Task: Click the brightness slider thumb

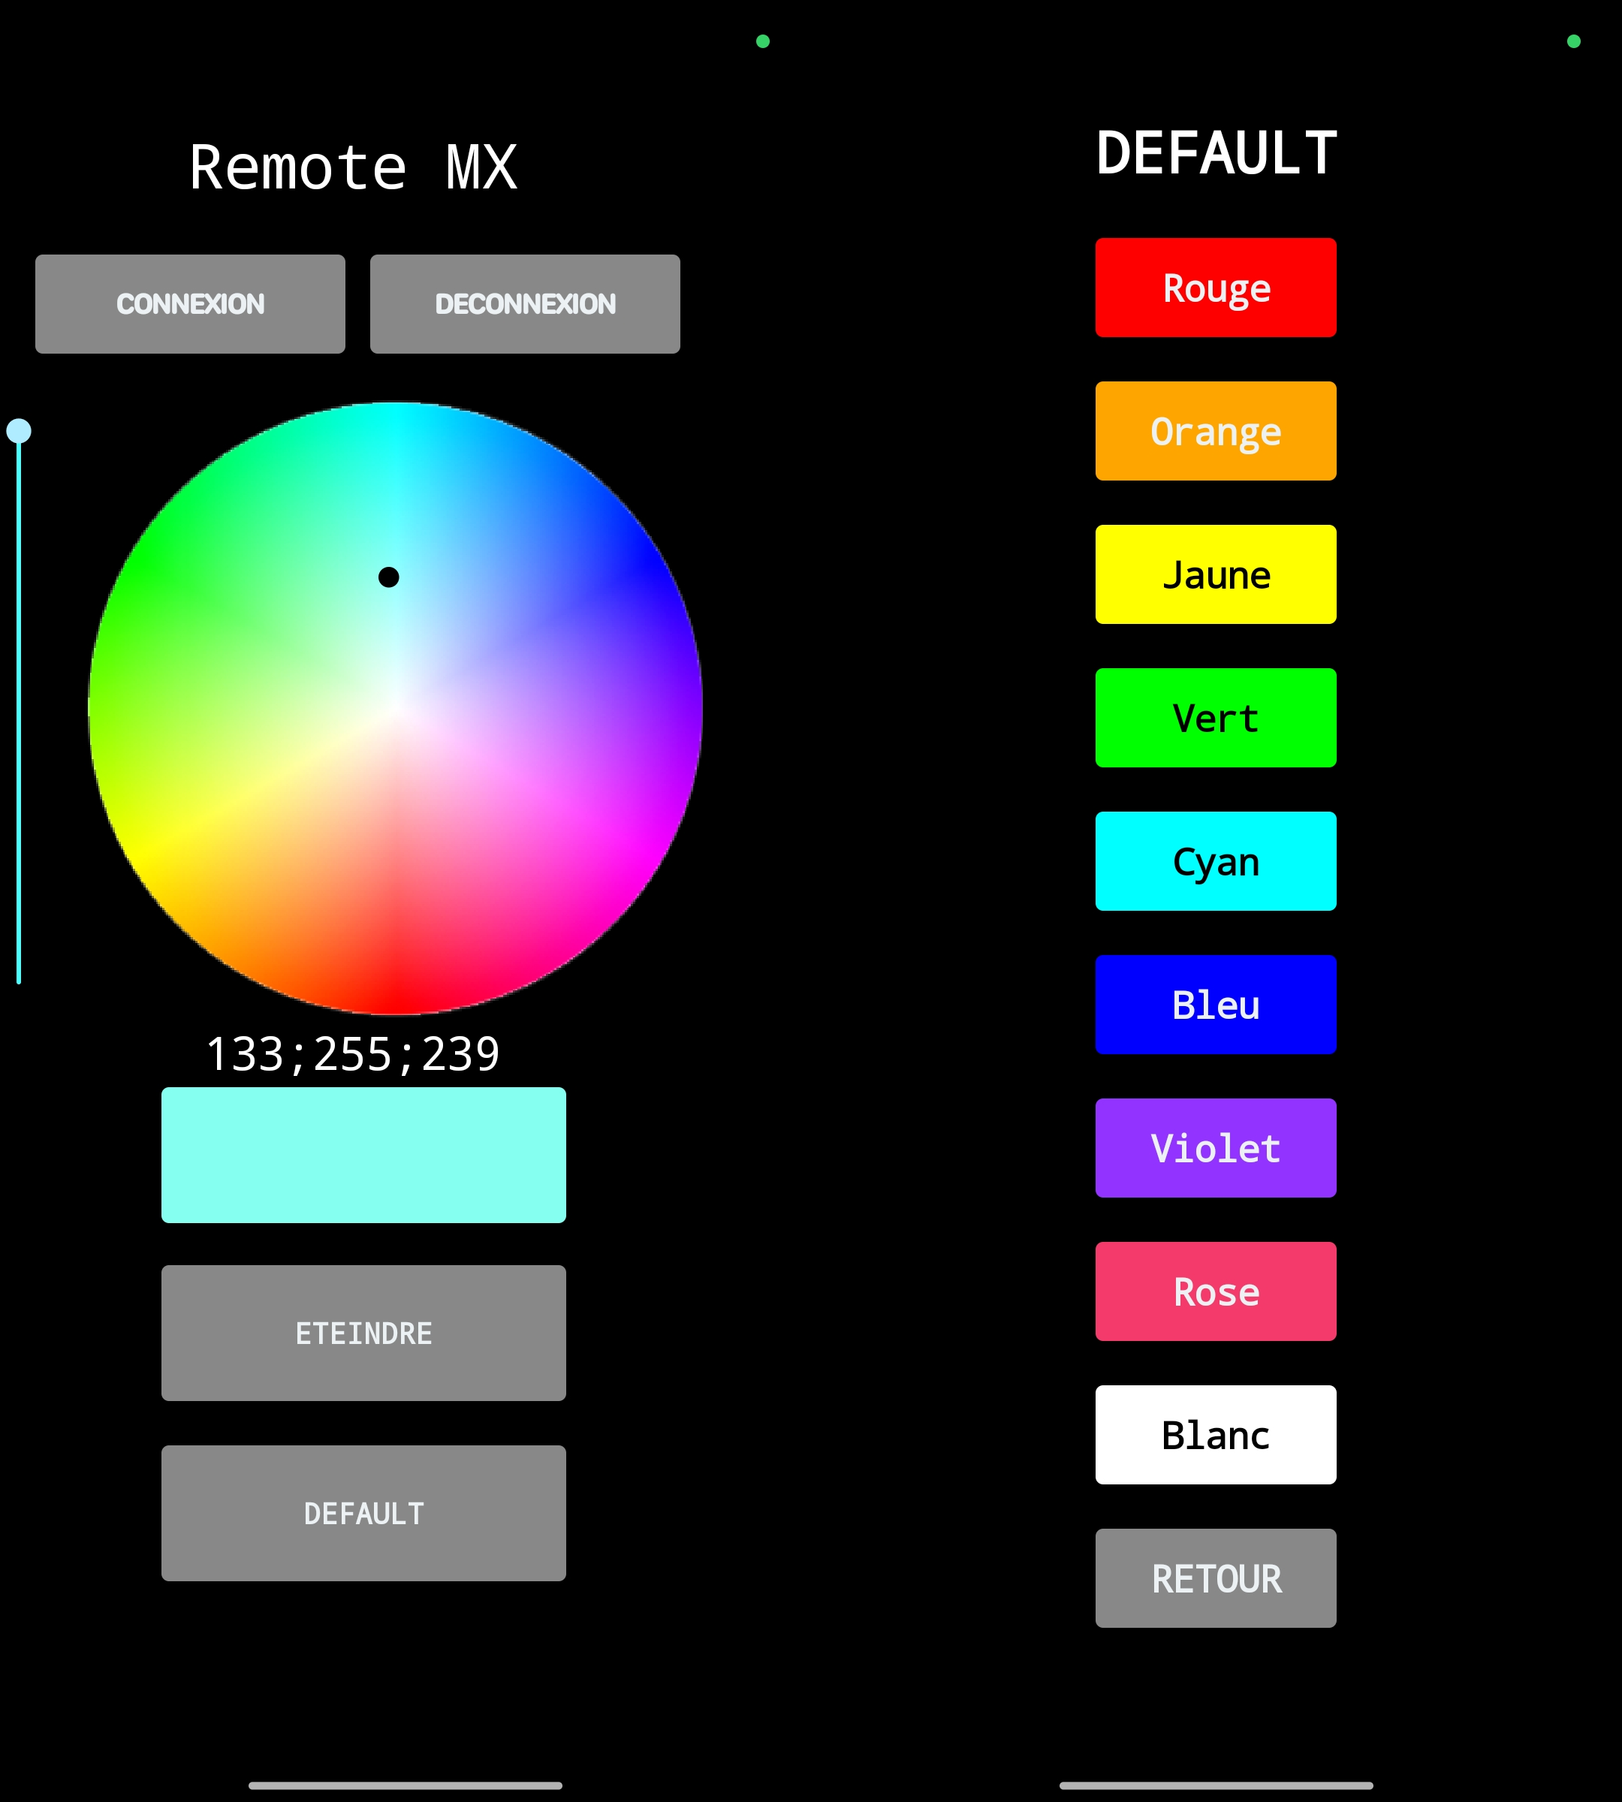Action: [x=19, y=431]
